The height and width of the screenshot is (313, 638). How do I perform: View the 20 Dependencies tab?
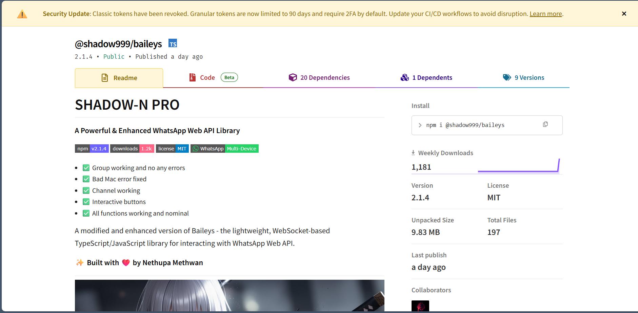(319, 78)
